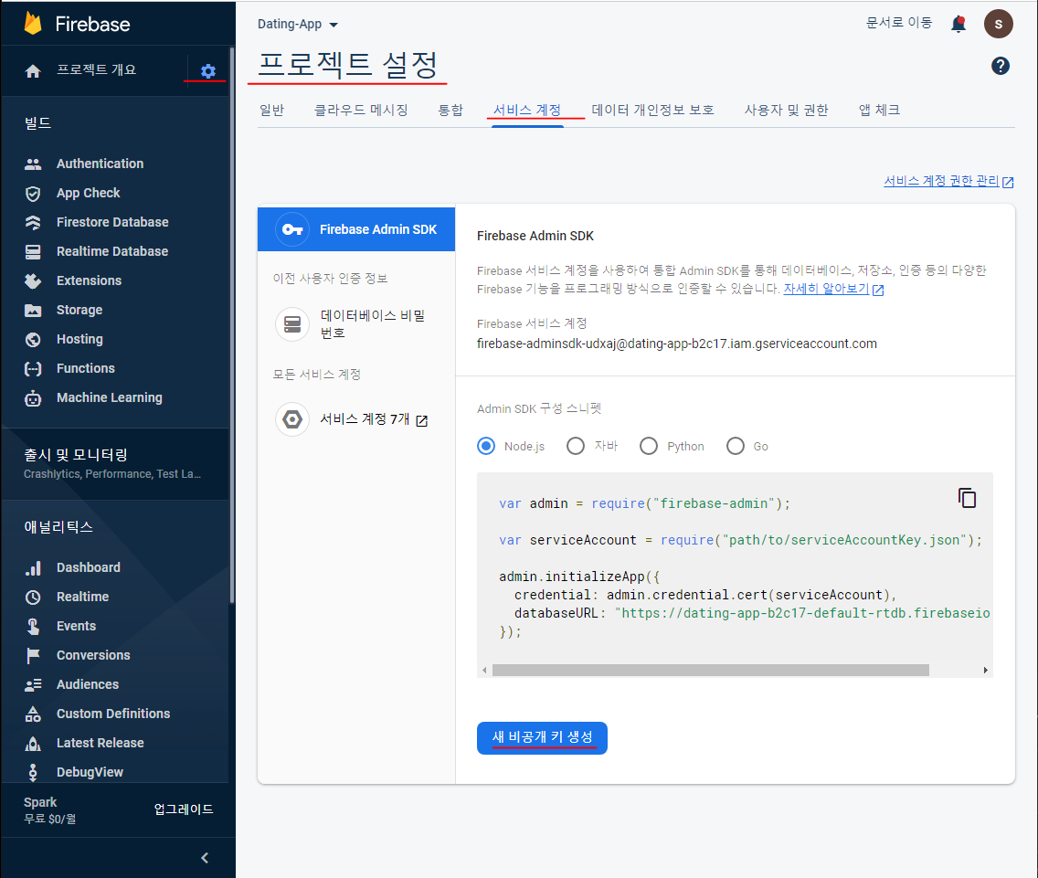The image size is (1038, 878).
Task: Select Python radio option
Action: click(649, 446)
